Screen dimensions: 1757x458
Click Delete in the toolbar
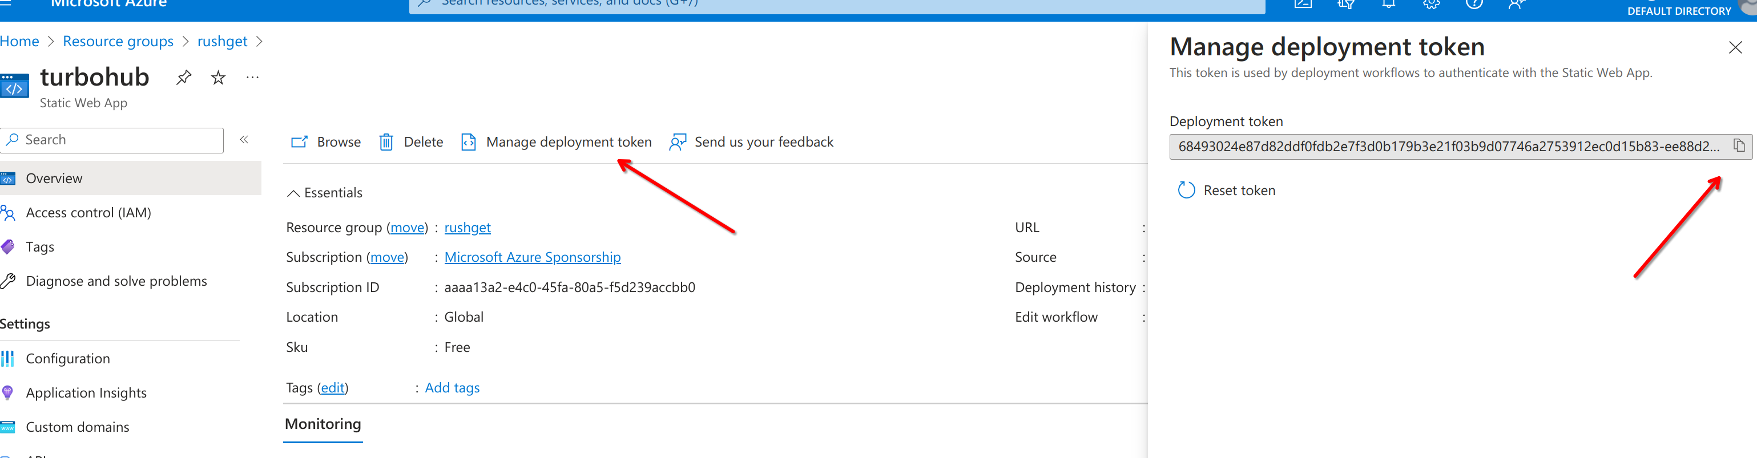click(412, 142)
